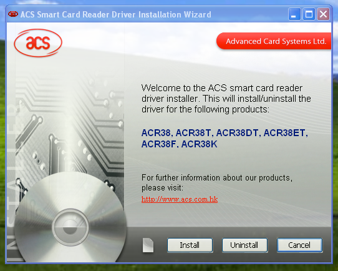This screenshot has height=271, width=338.
Task: Click the window title bar text
Action: (116, 14)
